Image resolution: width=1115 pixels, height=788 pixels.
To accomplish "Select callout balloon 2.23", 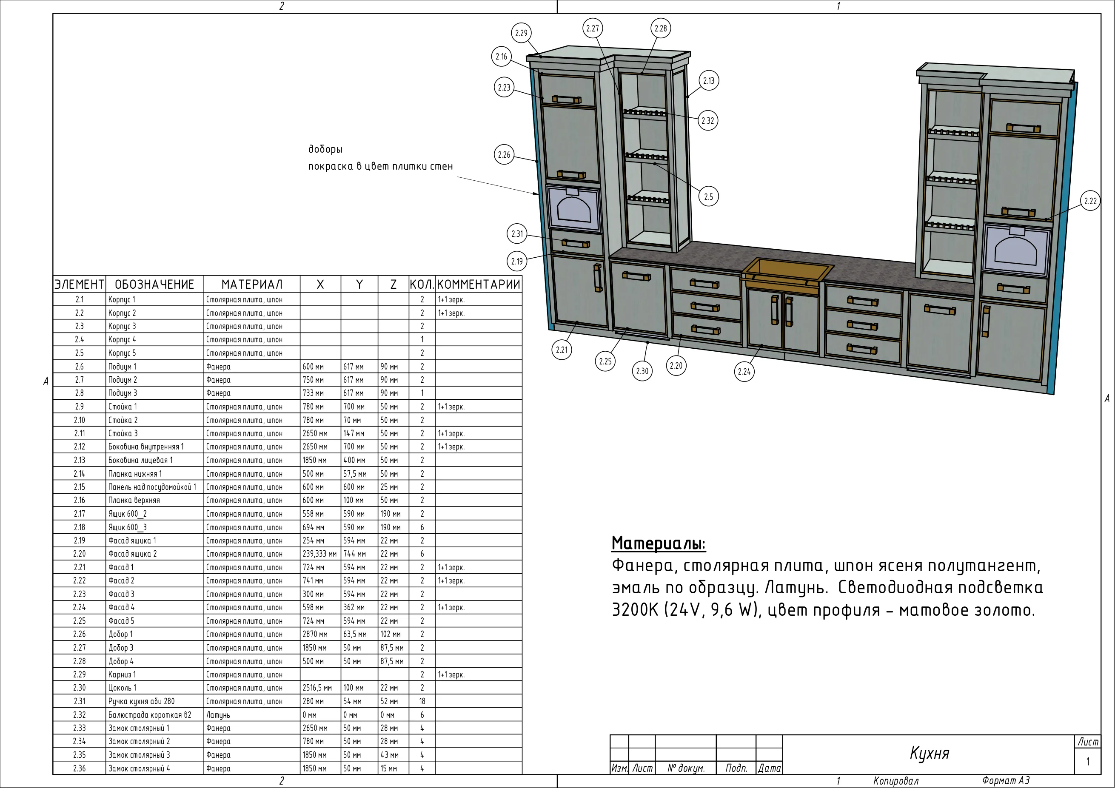I will (504, 88).
